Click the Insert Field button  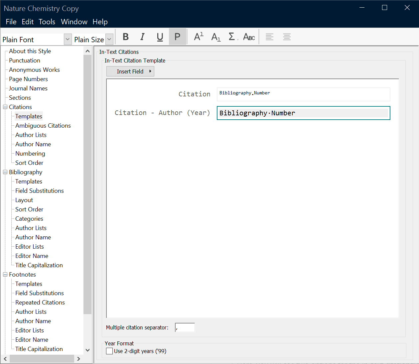[x=130, y=71]
